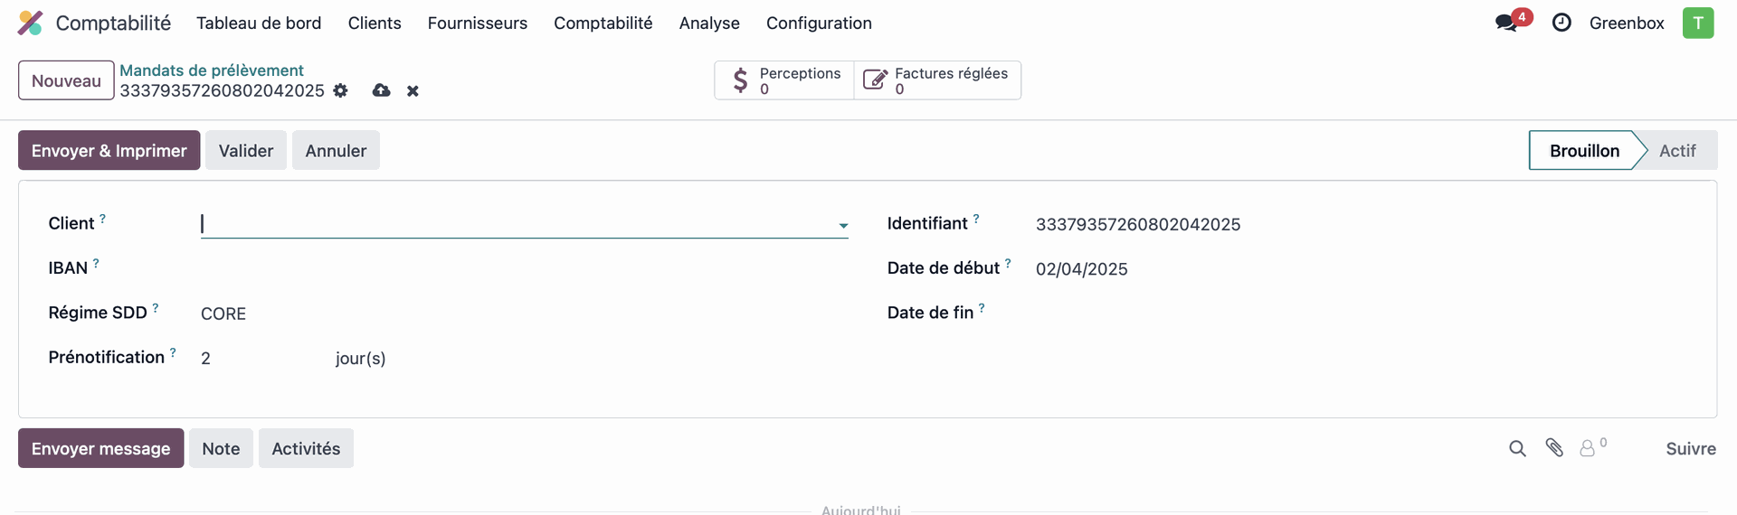Click the cloud save icon
The width and height of the screenshot is (1737, 515).
381,90
